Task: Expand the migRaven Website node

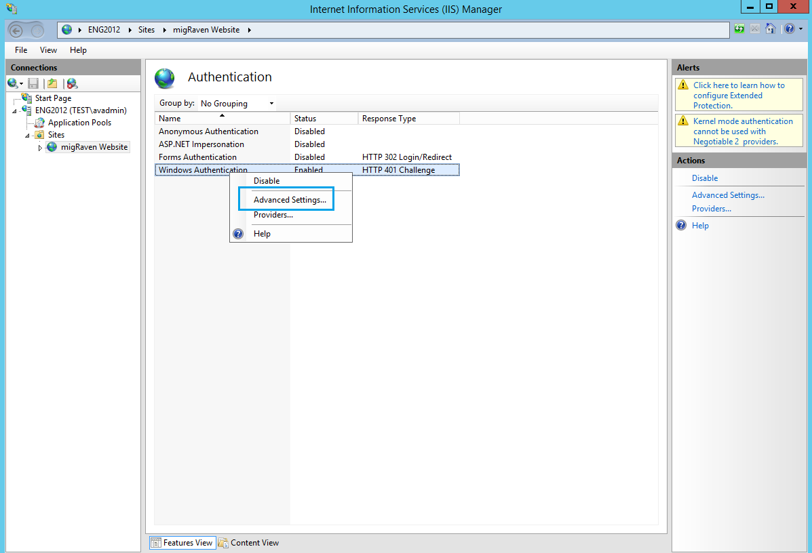Action: [40, 148]
